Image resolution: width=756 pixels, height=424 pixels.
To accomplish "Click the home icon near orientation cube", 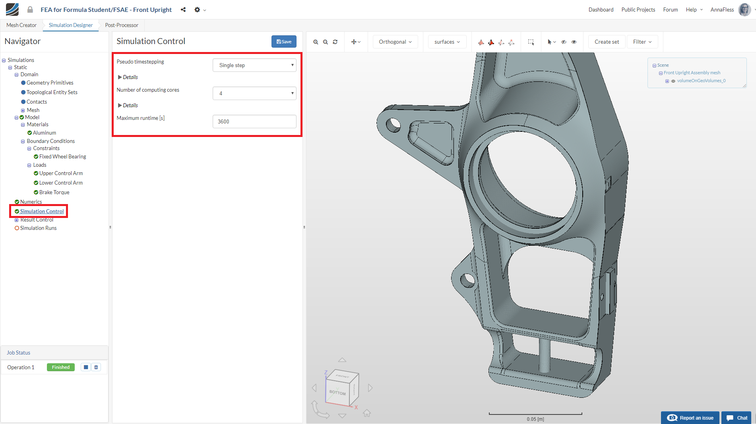I will click(x=367, y=413).
